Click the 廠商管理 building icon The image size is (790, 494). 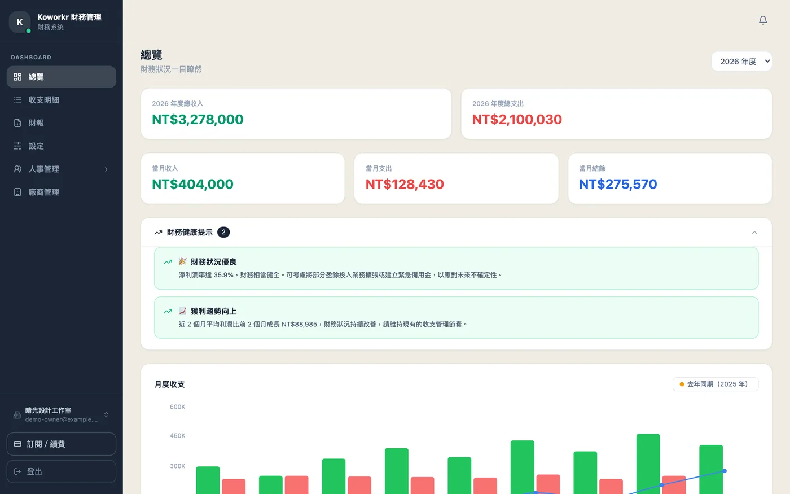tap(17, 193)
